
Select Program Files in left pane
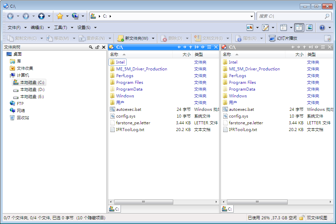click(x=129, y=83)
